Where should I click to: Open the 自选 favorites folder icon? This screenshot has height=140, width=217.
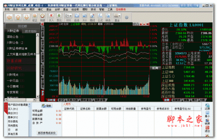point(77,17)
